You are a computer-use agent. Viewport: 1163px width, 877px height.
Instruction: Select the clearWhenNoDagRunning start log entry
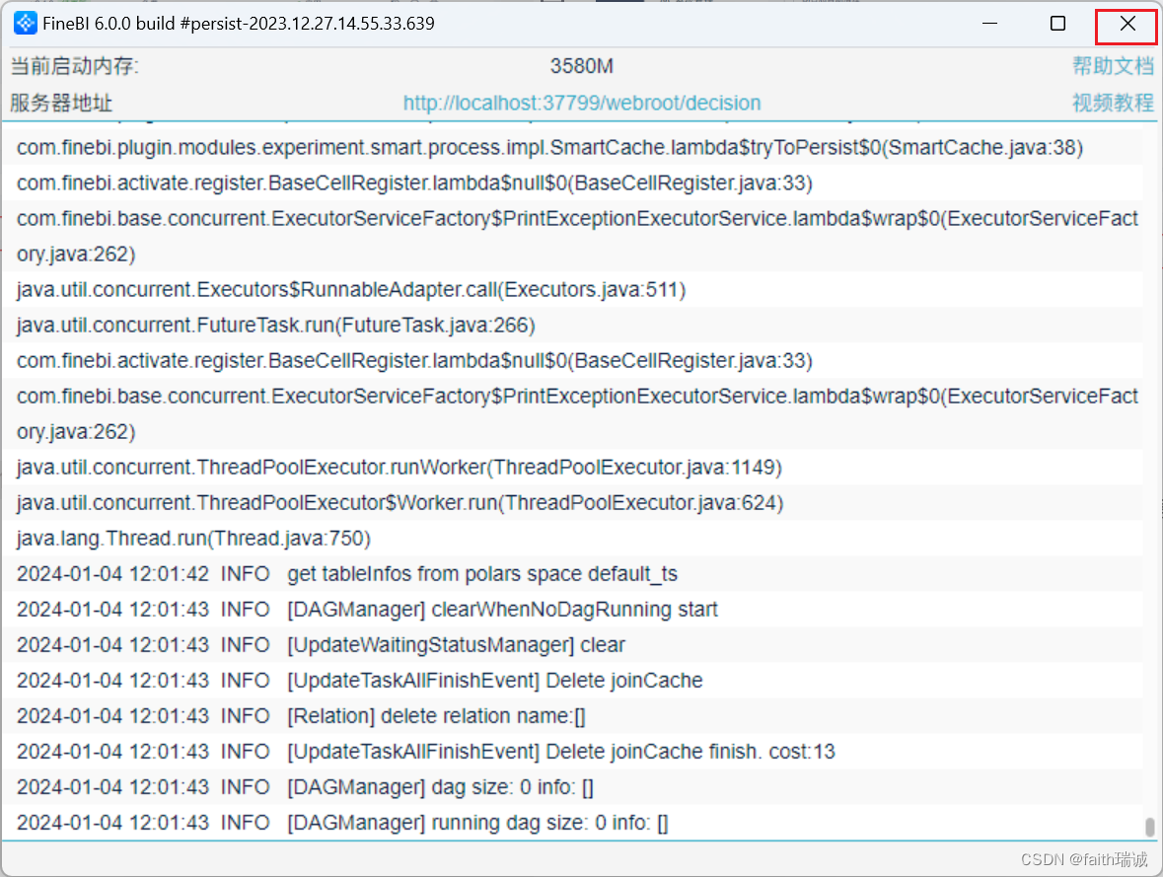pos(367,610)
